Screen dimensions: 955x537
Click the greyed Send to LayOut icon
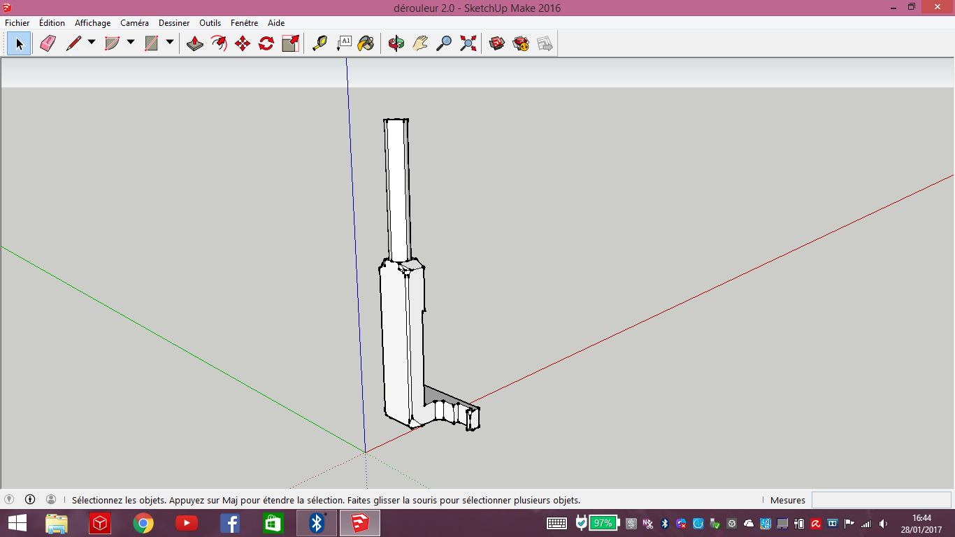tap(545, 44)
